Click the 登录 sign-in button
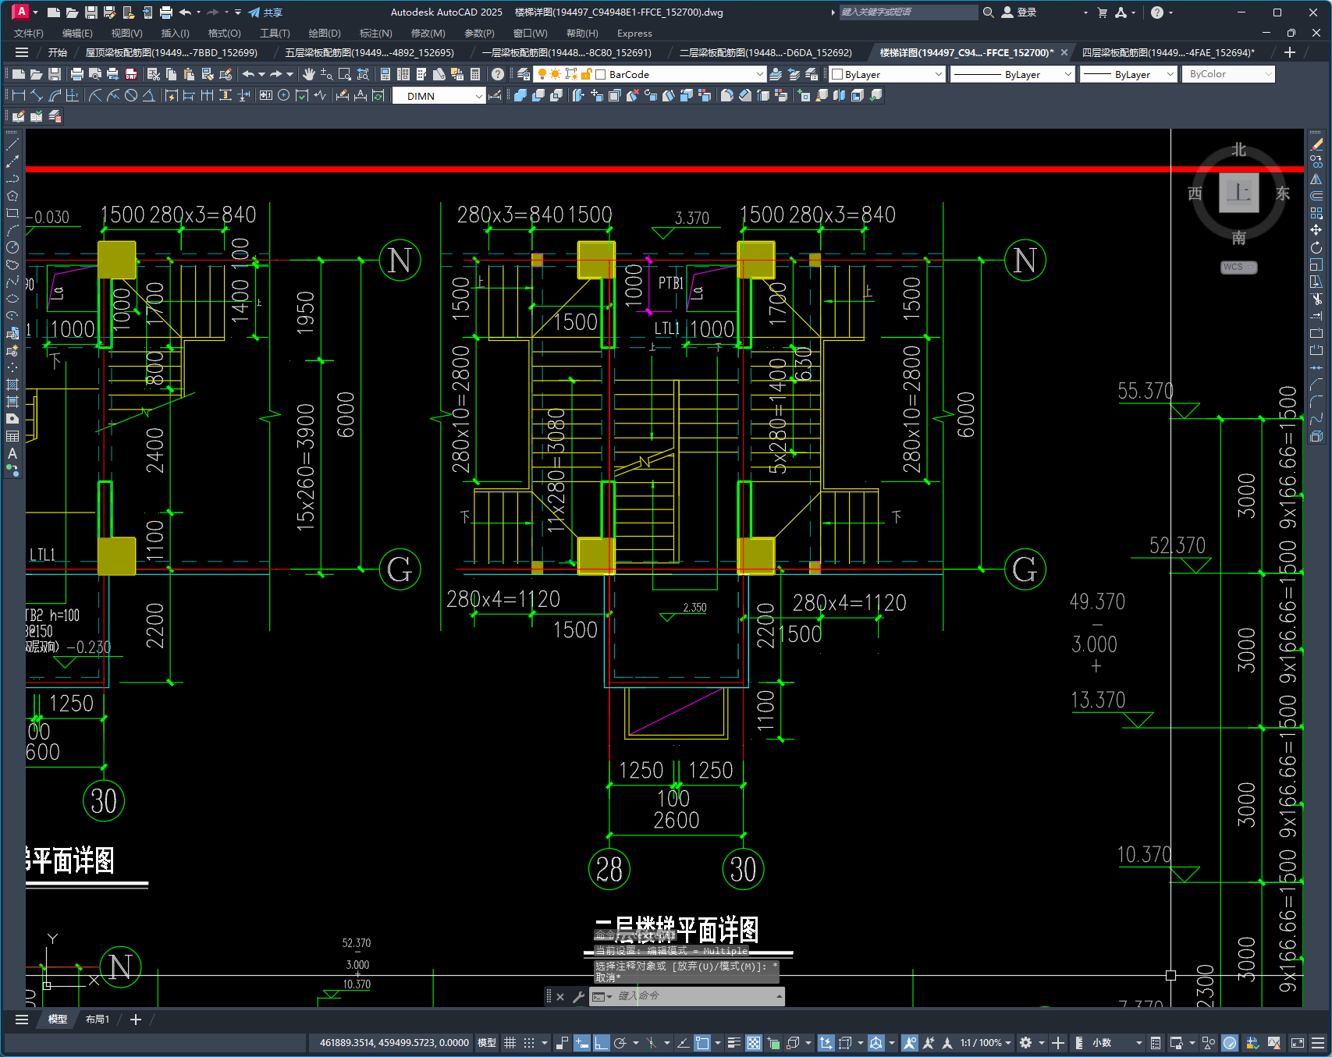Screen dimensions: 1332x1057 pyautogui.click(x=1019, y=12)
